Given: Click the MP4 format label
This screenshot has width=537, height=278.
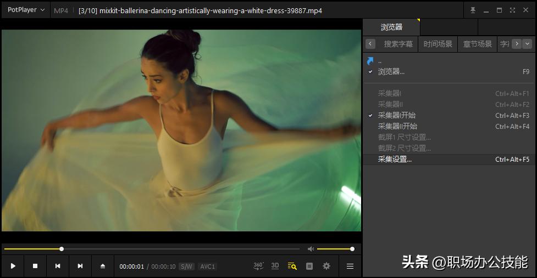Looking at the screenshot, I should coord(61,10).
